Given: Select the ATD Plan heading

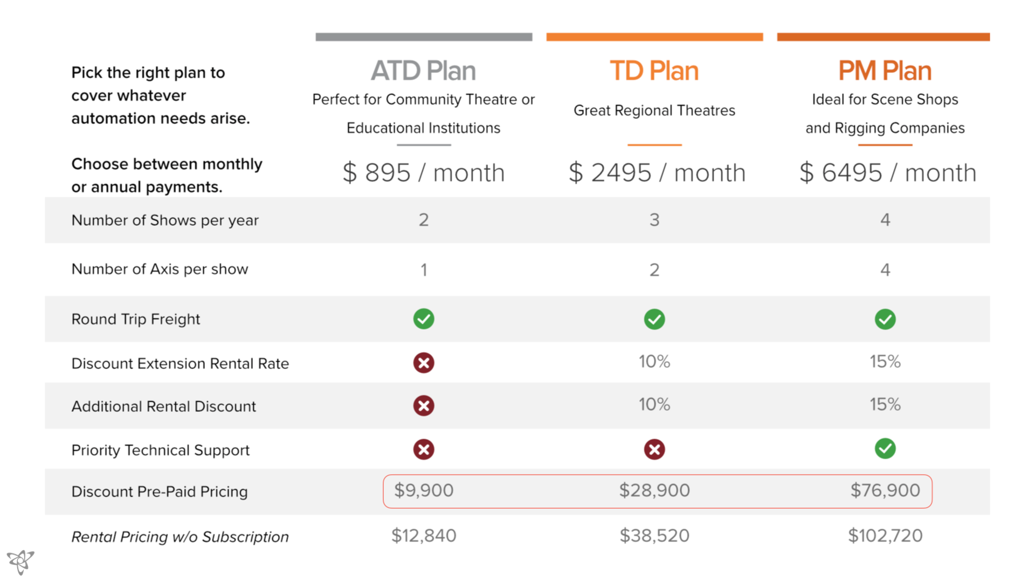Looking at the screenshot, I should point(423,71).
